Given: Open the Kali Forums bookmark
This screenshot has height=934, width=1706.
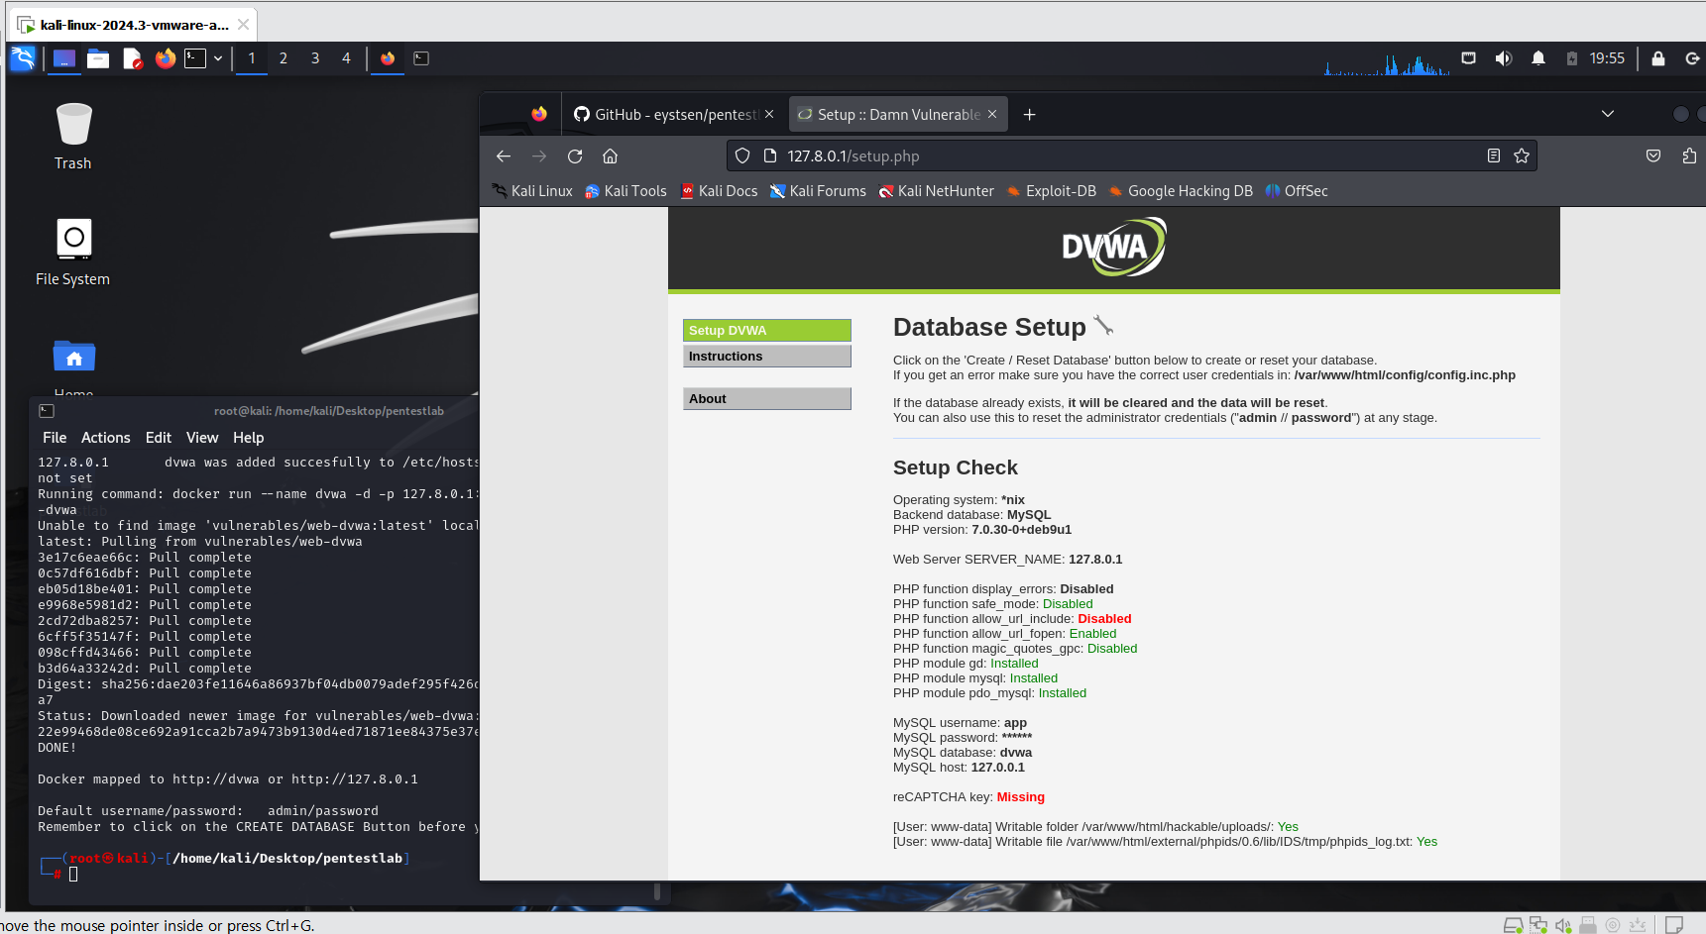Looking at the screenshot, I should click(x=818, y=191).
